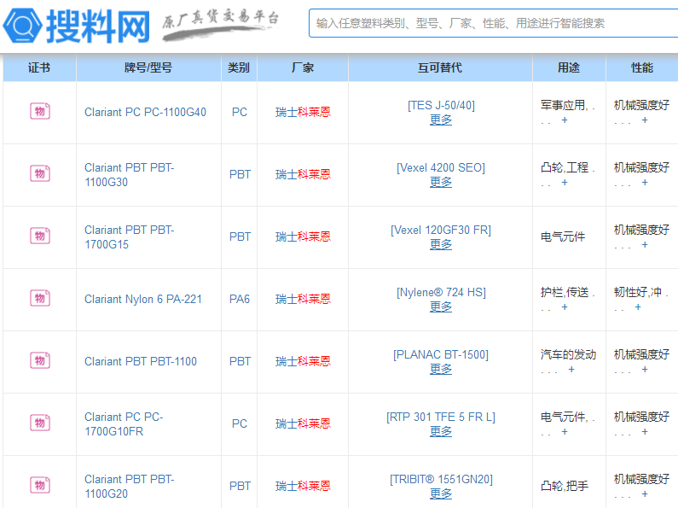Click the 牌号/型号 column header
The height and width of the screenshot is (508, 678).
coord(148,67)
